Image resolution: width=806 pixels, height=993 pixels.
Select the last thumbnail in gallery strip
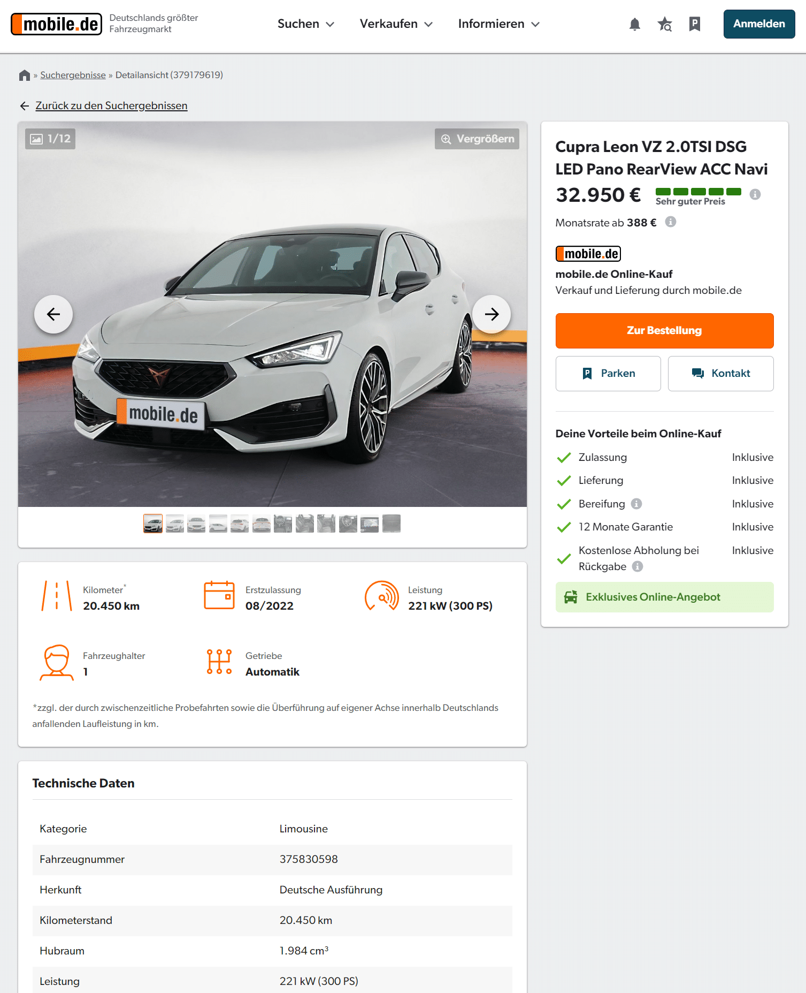click(392, 524)
